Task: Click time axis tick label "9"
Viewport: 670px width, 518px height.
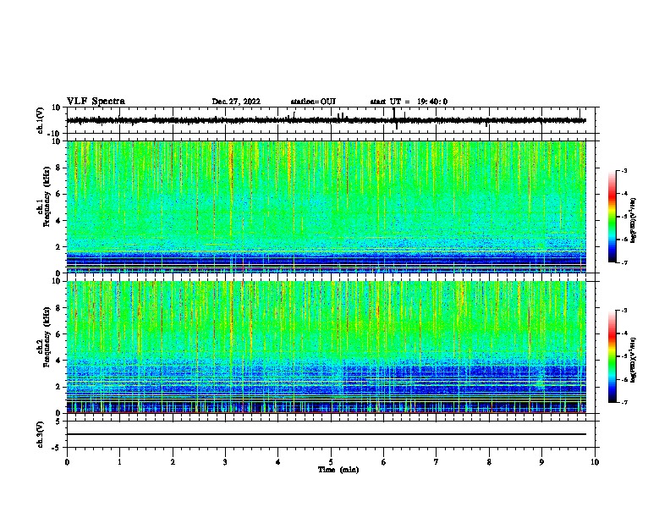Action: pos(541,462)
